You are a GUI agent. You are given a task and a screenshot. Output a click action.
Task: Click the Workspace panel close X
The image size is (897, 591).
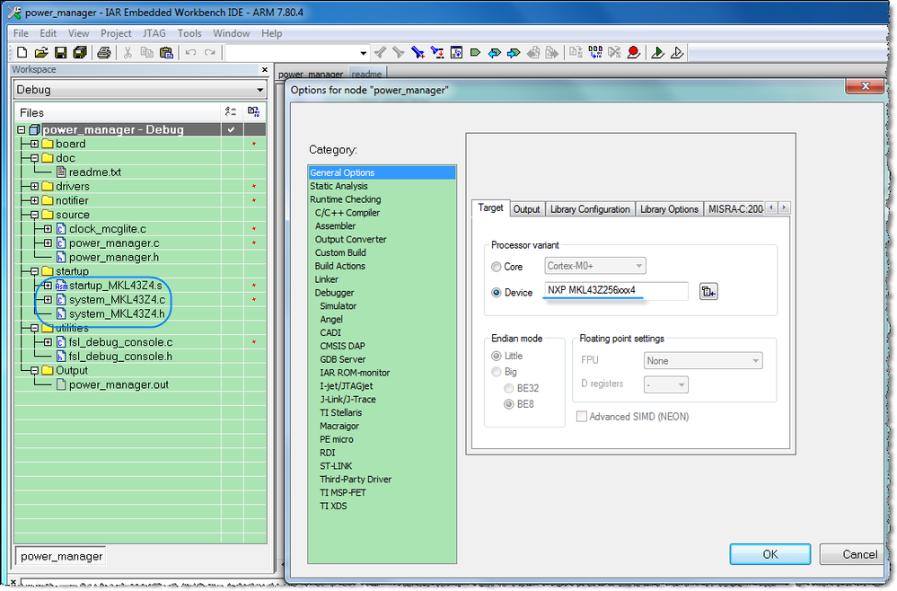[264, 69]
